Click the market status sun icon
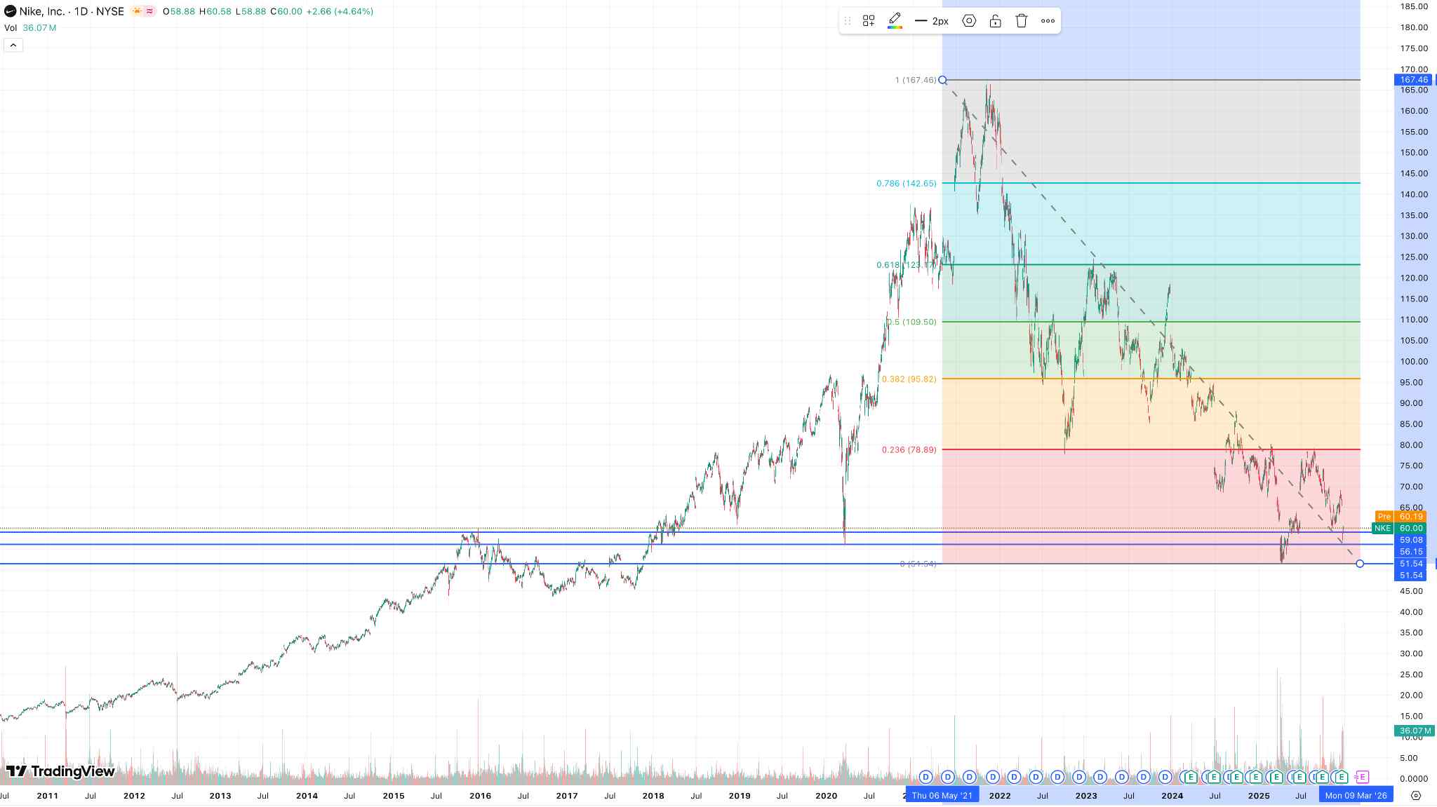Viewport: 1437px width, 807px height. coord(137,11)
